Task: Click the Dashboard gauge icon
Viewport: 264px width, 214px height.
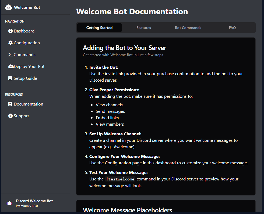Action: pyautogui.click(x=10, y=31)
